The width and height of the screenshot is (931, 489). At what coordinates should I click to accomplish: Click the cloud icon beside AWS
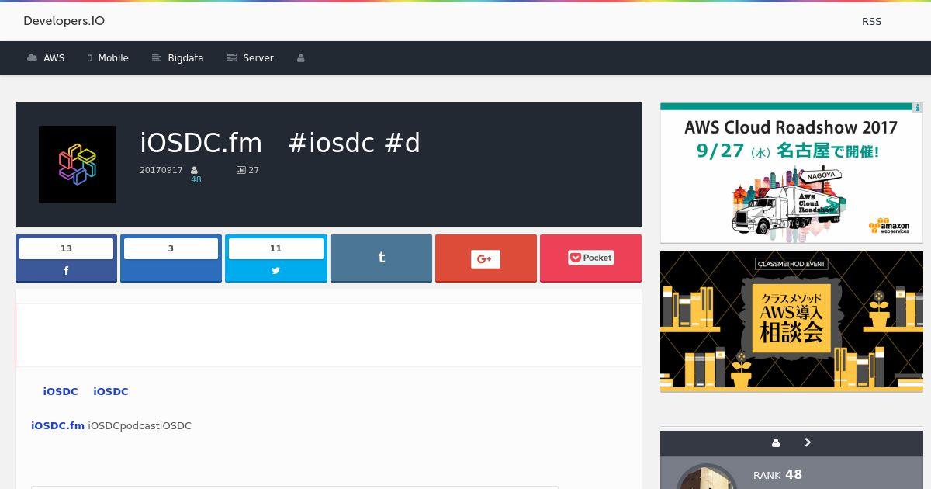tap(32, 58)
